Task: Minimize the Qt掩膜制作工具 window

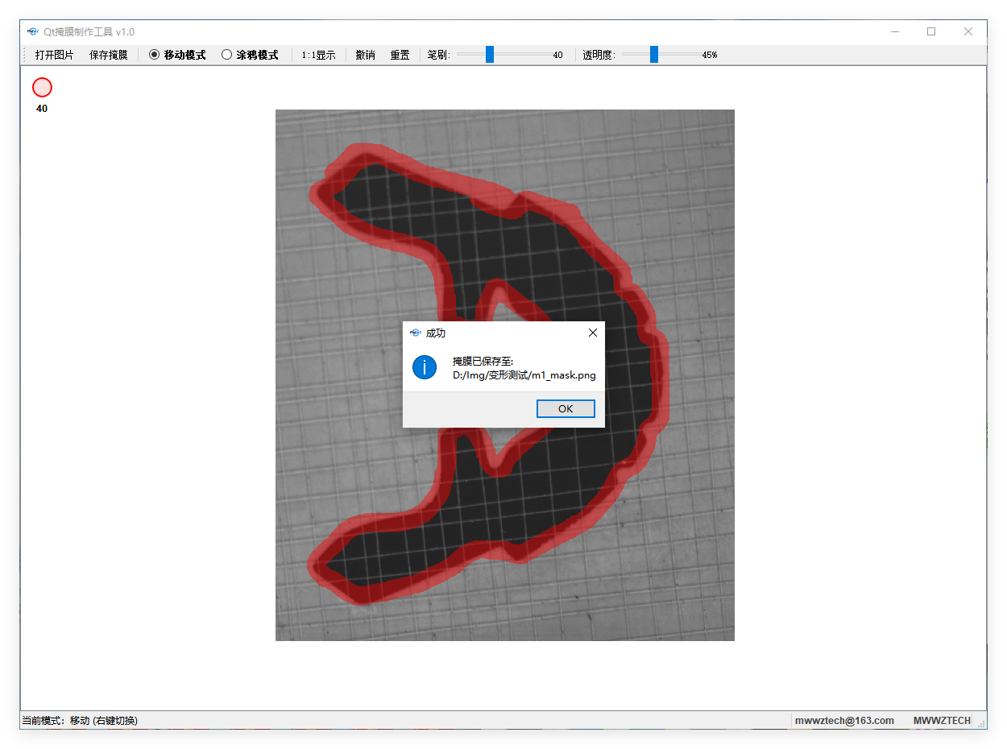Action: pos(895,31)
